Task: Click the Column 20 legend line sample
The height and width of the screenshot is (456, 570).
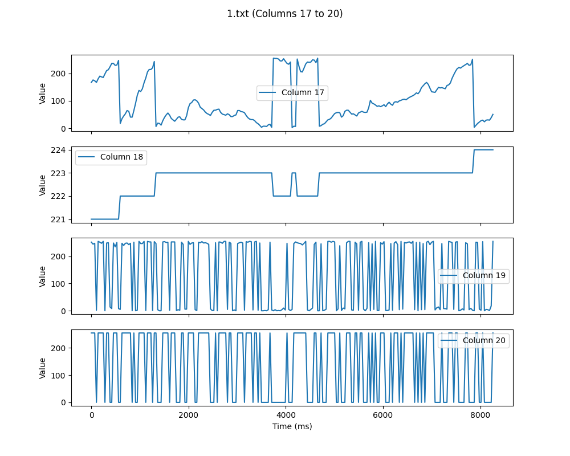Action: pos(449,341)
